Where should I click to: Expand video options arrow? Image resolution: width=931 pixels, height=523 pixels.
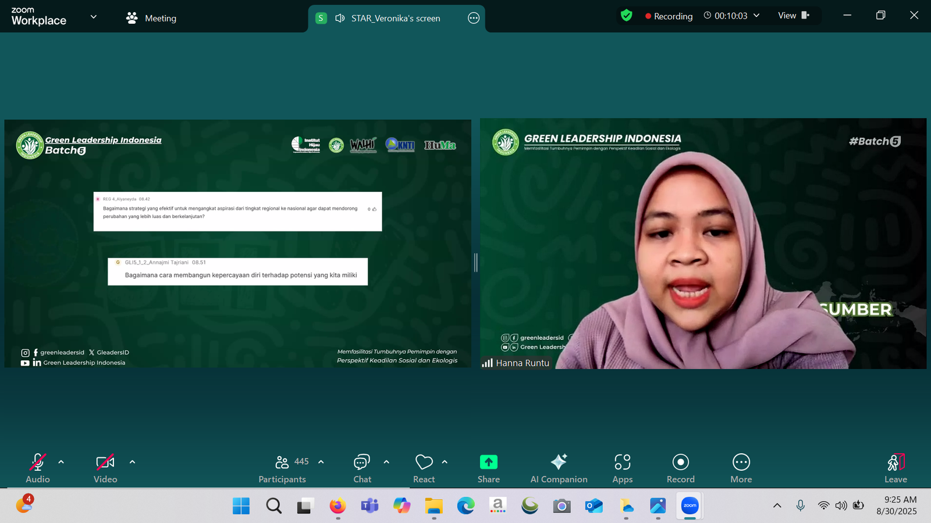pos(132,463)
